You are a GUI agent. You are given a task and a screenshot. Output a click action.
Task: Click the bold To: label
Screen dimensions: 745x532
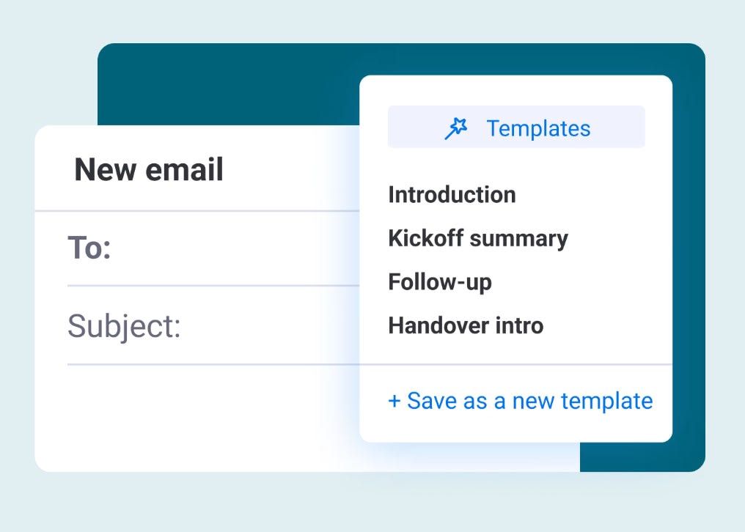click(x=89, y=248)
